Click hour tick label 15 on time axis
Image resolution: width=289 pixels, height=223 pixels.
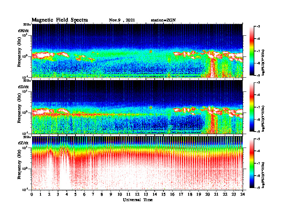pyautogui.click(x=163, y=194)
